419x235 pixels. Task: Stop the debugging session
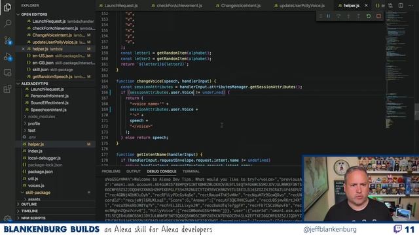pyautogui.click(x=378, y=16)
